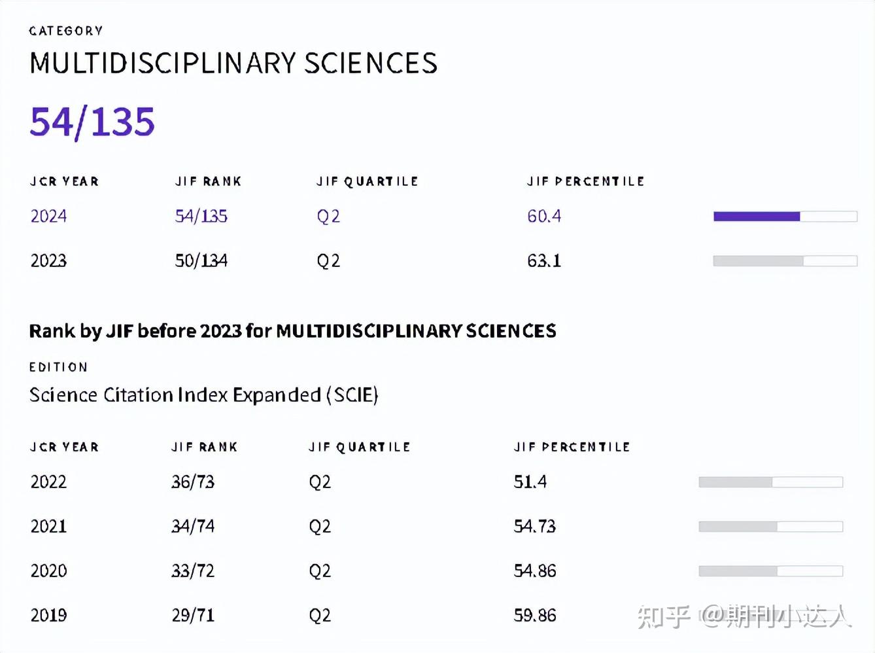This screenshot has width=875, height=653.
Task: Select the MULTIDISCIPLINARY SCIENCES category title
Action: tap(233, 63)
